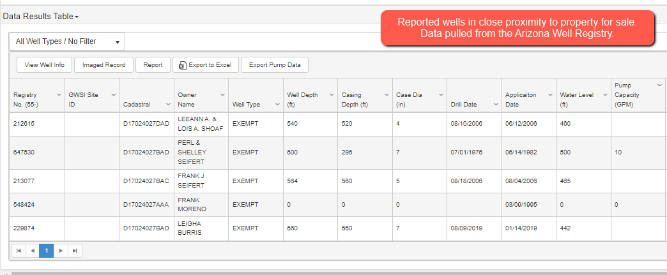This screenshot has width=667, height=275.
Task: Click owner LEEANN A. & LOIS A. SHOAF
Action: [x=201, y=124]
